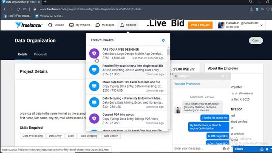Click the bell icon in Chats bar

(x=267, y=149)
